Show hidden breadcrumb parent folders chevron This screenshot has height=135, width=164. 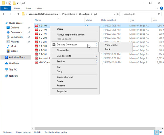[27, 14]
